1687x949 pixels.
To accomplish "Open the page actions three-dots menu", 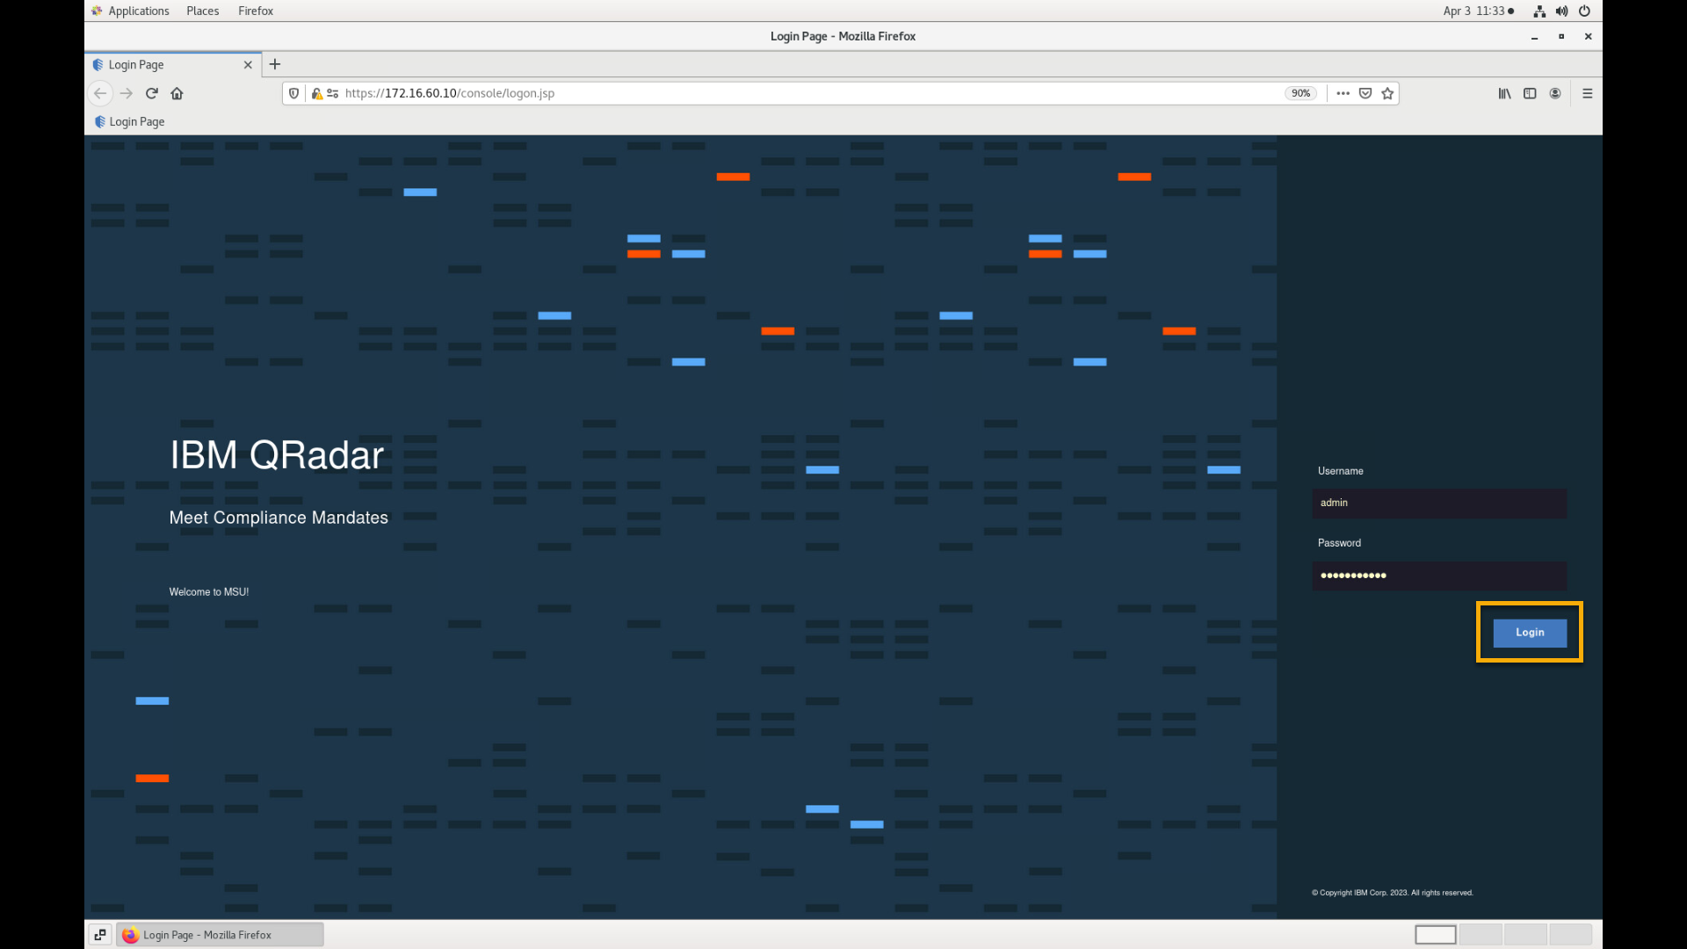I will tap(1343, 93).
